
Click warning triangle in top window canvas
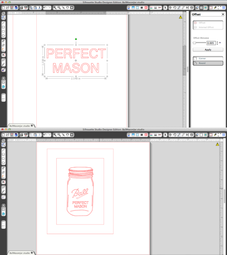point(181,17)
